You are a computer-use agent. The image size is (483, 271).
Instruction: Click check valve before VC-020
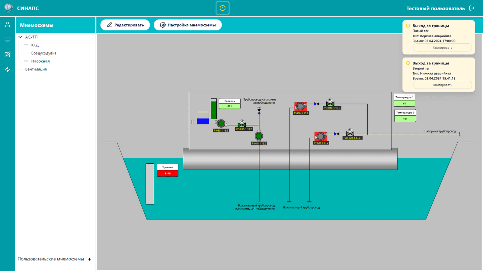pyautogui.click(x=337, y=134)
